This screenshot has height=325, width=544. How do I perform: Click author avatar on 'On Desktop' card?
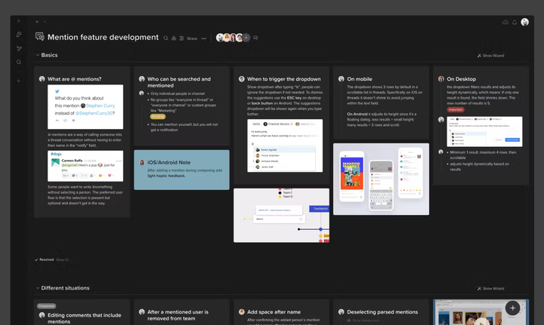pyautogui.click(x=441, y=79)
